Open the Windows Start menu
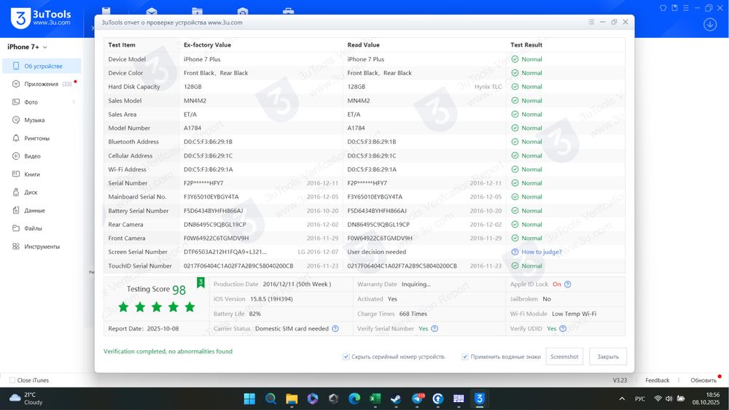 [249, 399]
